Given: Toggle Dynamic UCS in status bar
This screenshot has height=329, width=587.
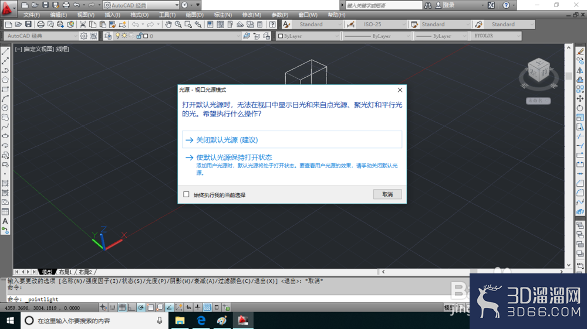Looking at the screenshot, I should point(178,307).
